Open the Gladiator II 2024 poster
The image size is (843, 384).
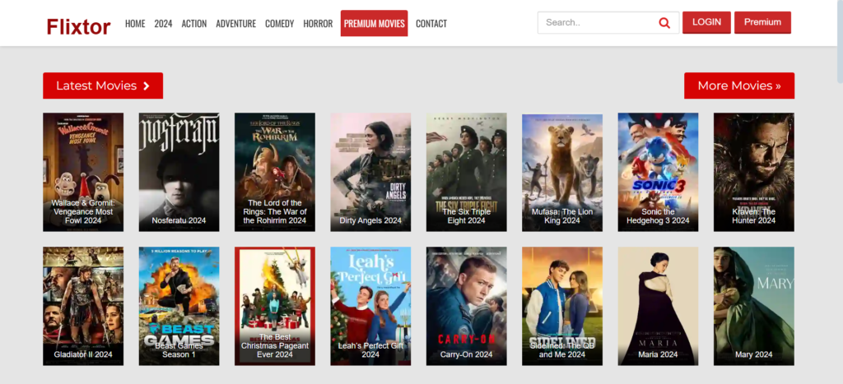click(x=83, y=306)
